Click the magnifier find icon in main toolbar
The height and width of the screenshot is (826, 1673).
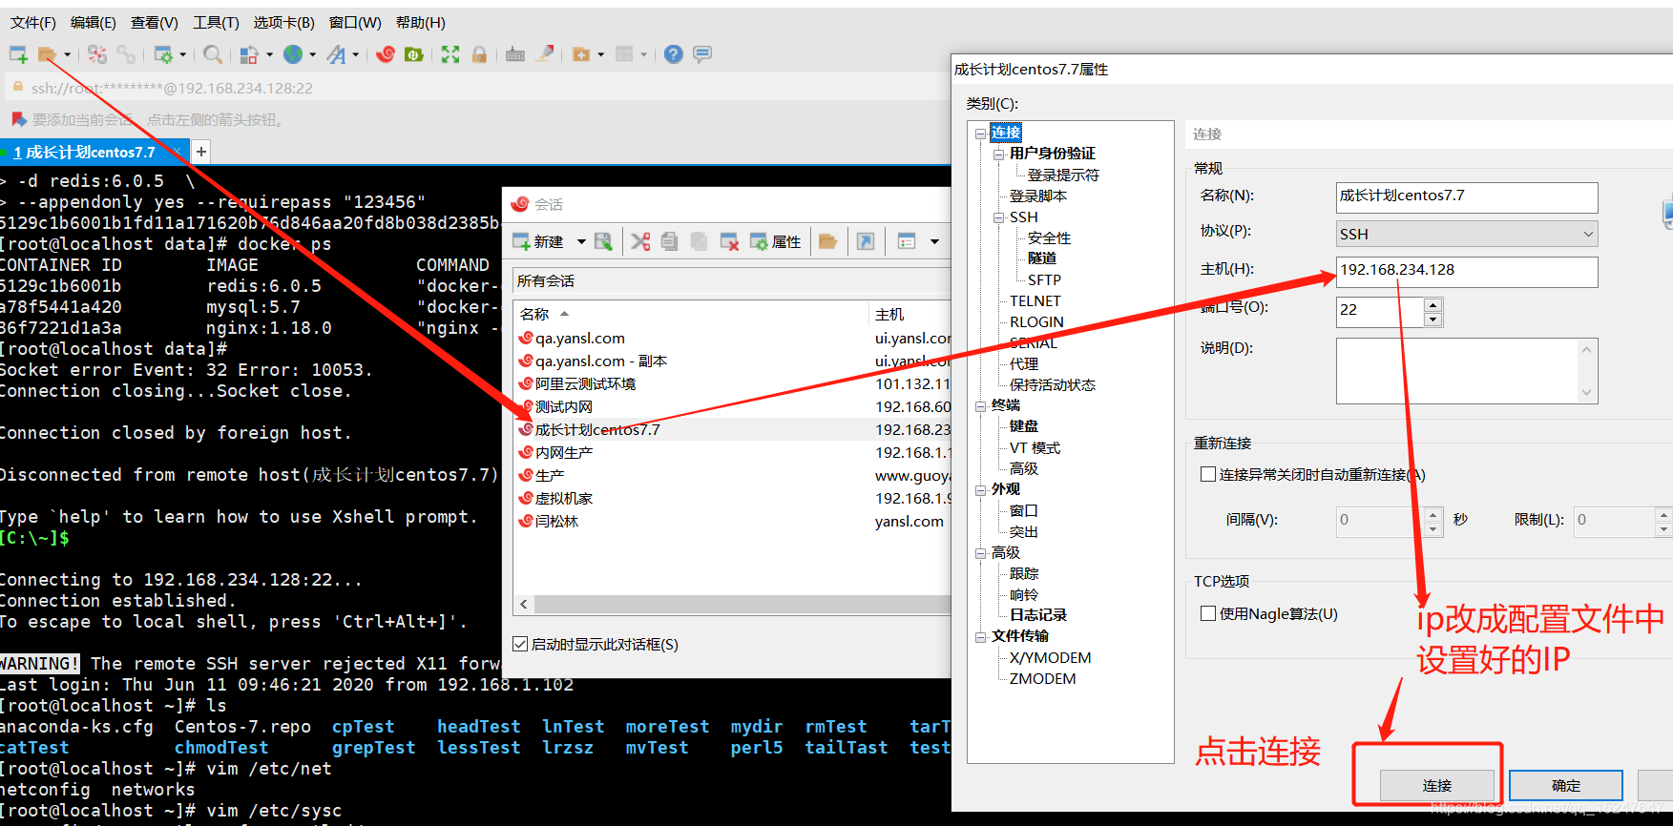[213, 54]
